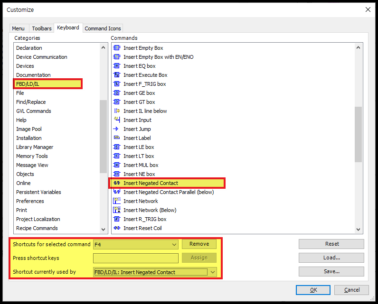Image resolution: width=378 pixels, height=304 pixels.
Task: Open the Shortcut currently used by dropdown
Action: pyautogui.click(x=155, y=272)
